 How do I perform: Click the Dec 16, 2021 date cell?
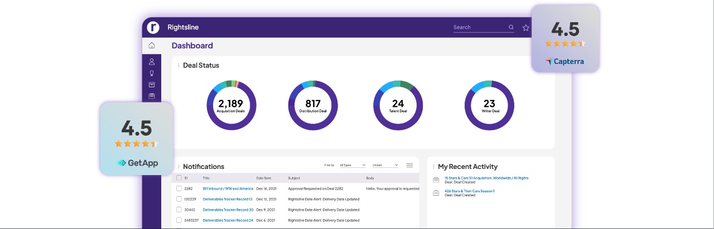267,188
